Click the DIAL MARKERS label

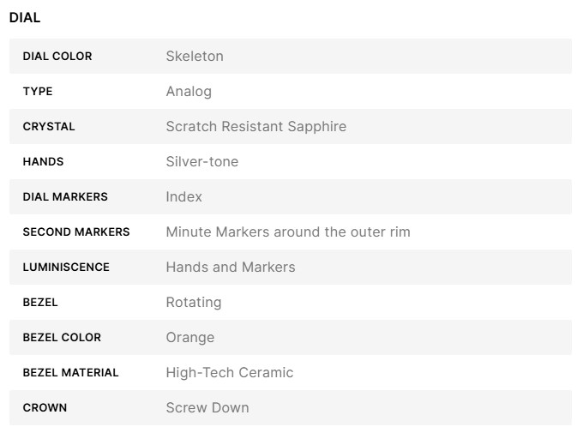[x=65, y=197]
